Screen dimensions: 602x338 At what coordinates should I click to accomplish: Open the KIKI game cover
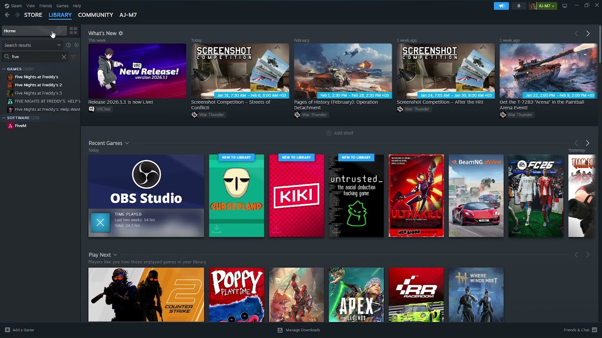(296, 196)
